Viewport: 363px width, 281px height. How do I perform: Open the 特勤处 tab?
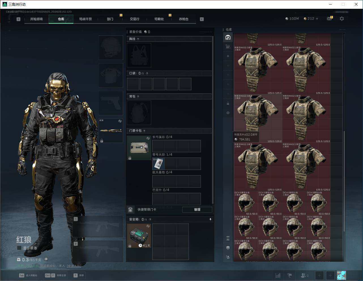(159, 19)
